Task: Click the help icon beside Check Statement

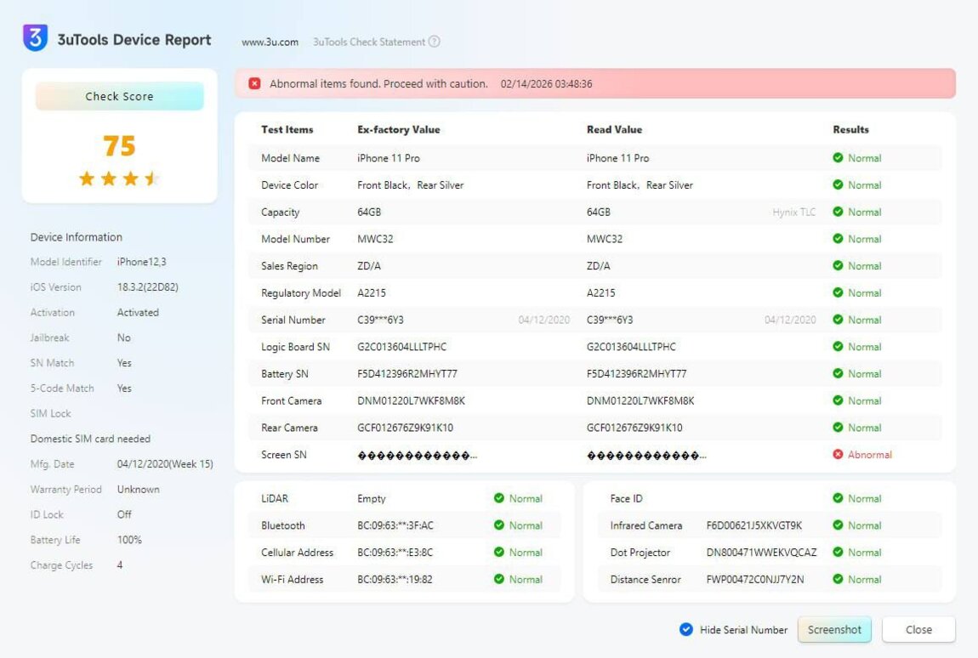Action: tap(435, 42)
